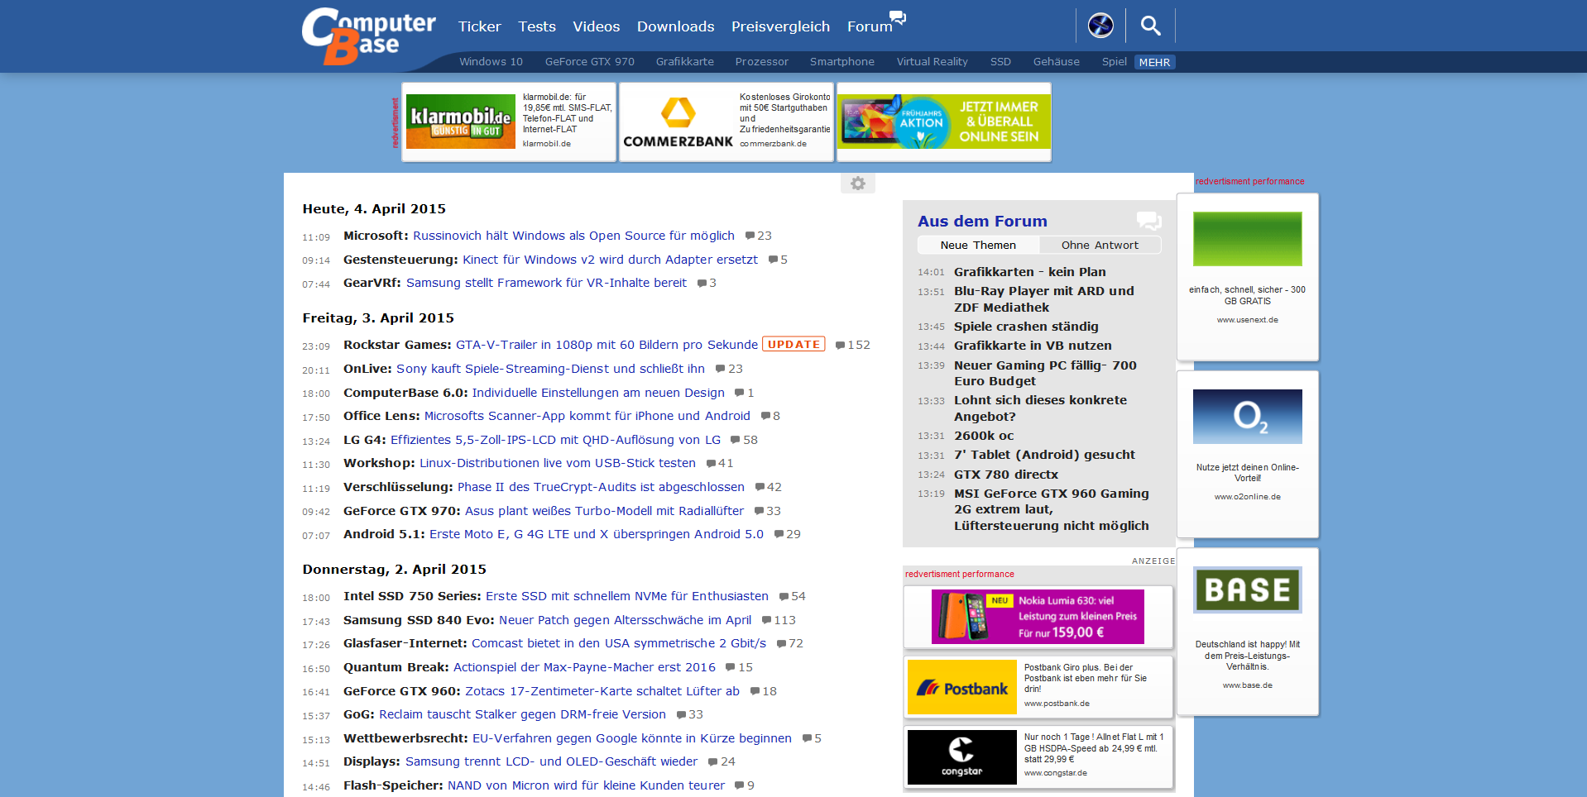Open the Smartphone topic link
Screen dimensions: 1587x797
[x=841, y=61]
